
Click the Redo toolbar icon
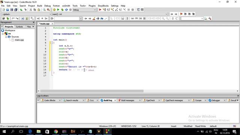click(25, 10)
